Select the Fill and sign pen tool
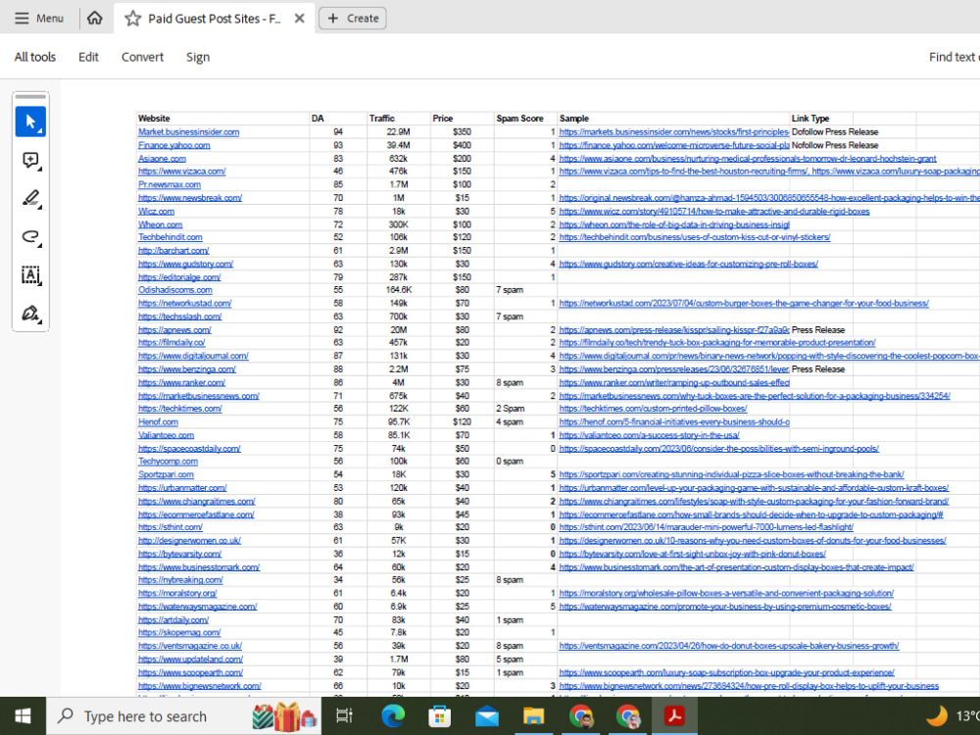The width and height of the screenshot is (980, 735). pyautogui.click(x=30, y=314)
